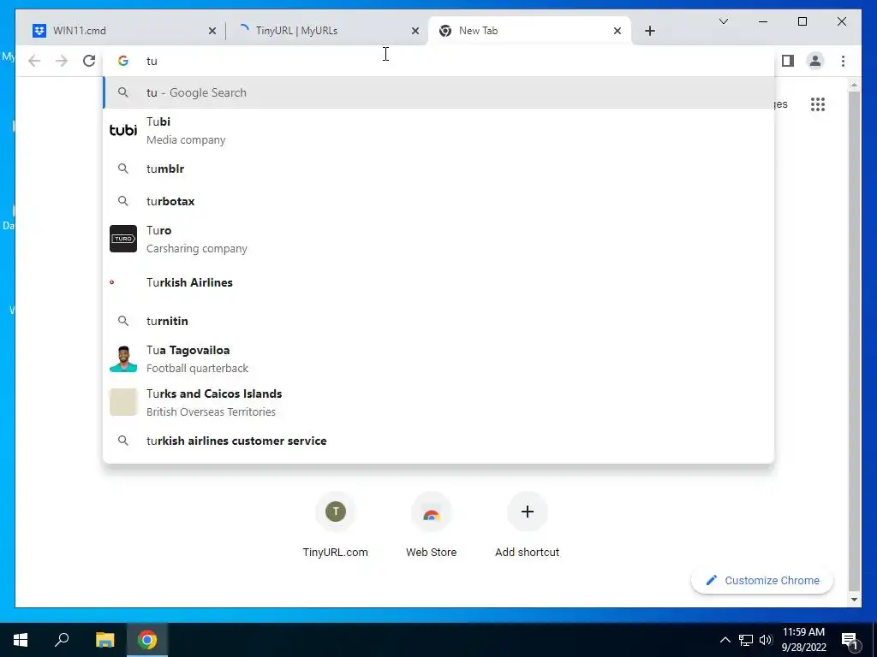Viewport: 877px width, 657px height.
Task: Select the Turkish Airlines suggestion
Action: tap(439, 282)
